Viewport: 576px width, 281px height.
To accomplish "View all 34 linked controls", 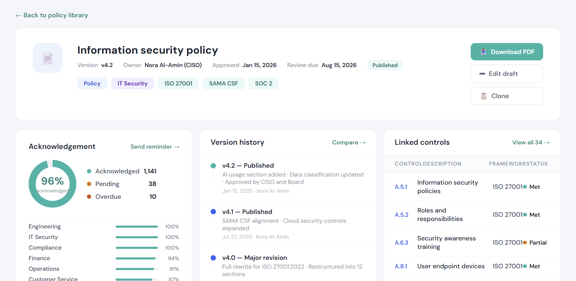I will pos(531,142).
